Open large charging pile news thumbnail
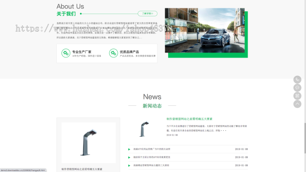Screen dimensions: 306x172 click(x=89, y=143)
